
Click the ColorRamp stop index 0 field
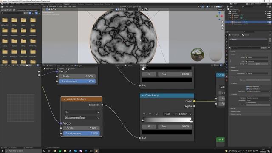[x=149, y=127]
